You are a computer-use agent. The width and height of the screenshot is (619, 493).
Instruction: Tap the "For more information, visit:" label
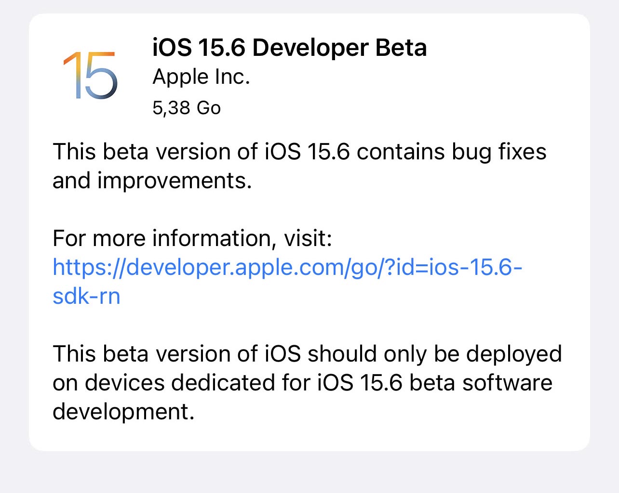192,238
